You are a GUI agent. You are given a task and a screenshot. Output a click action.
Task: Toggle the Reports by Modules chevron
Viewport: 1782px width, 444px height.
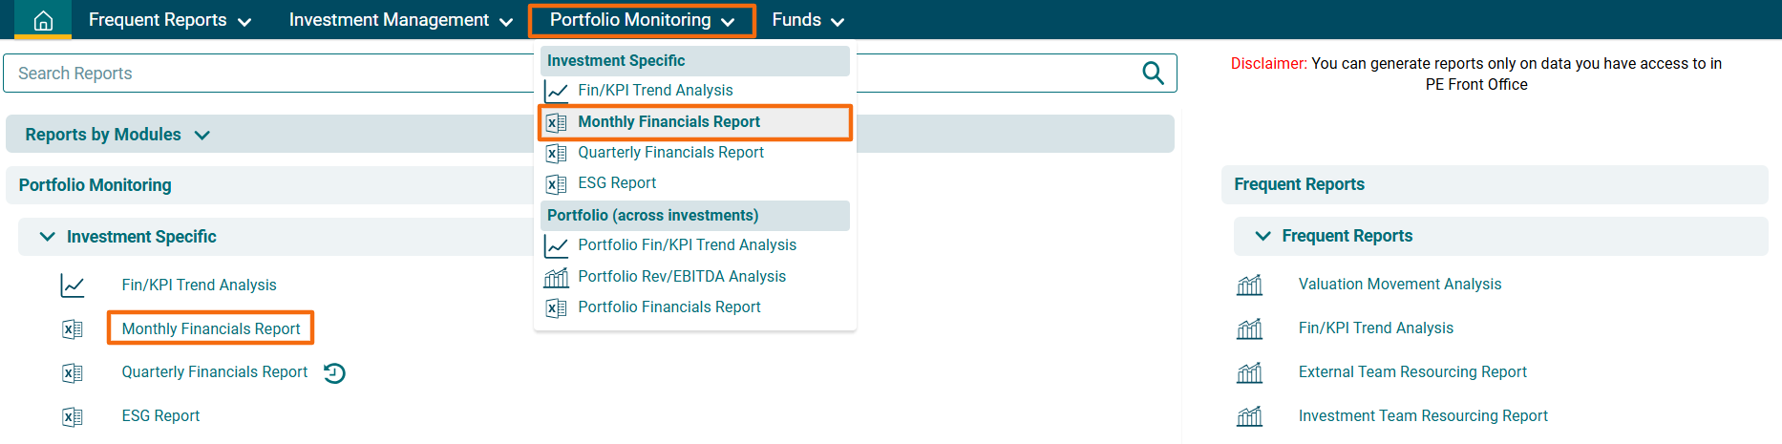202,136
